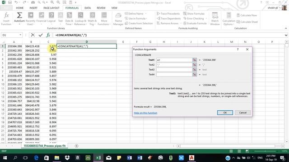Click the Redo arrow in quick access toolbar

point(24,2)
